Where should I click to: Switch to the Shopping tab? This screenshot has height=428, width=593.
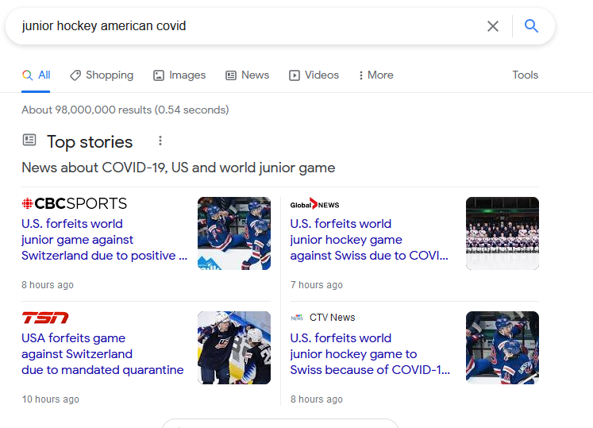pos(102,75)
